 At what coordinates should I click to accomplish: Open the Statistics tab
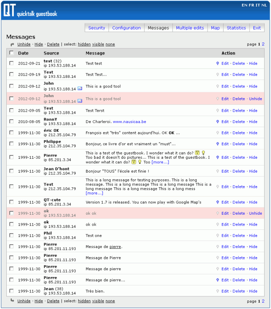(x=236, y=28)
